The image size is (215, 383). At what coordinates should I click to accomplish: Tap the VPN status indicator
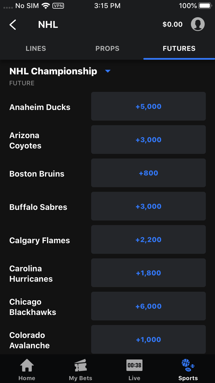click(x=58, y=5)
